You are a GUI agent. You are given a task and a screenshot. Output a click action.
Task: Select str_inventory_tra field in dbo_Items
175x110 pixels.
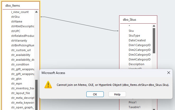23,89
